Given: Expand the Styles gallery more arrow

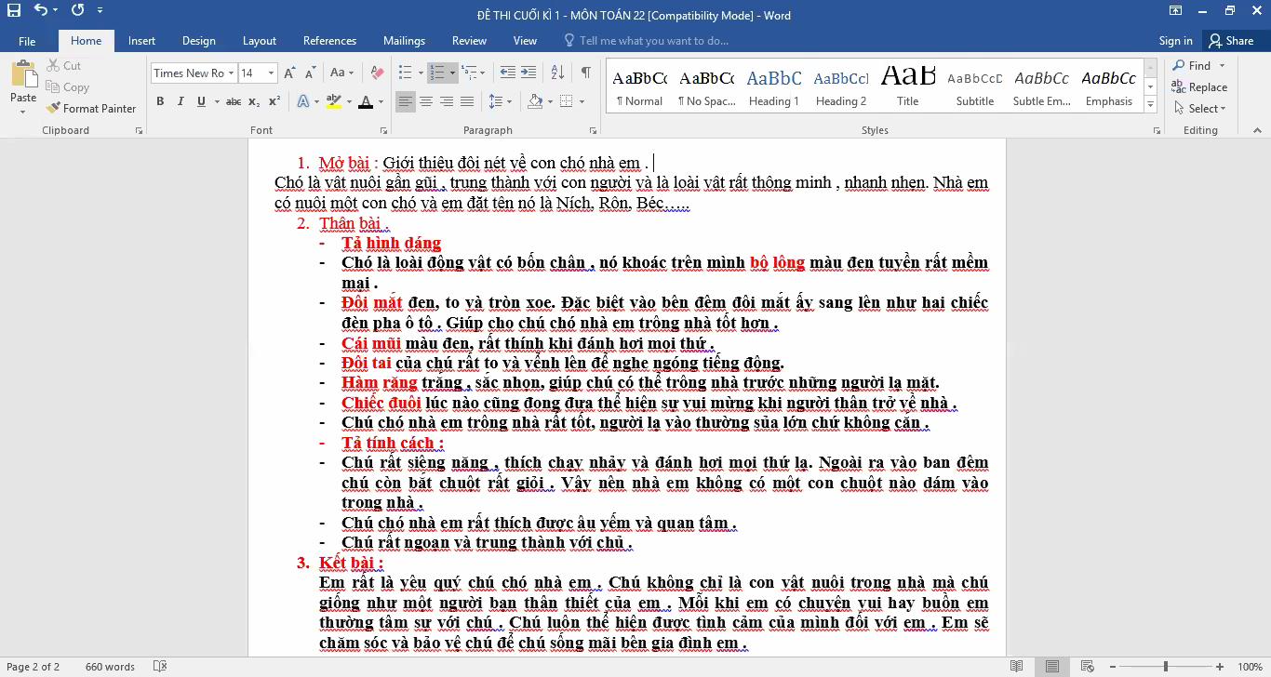Looking at the screenshot, I should pyautogui.click(x=1151, y=106).
